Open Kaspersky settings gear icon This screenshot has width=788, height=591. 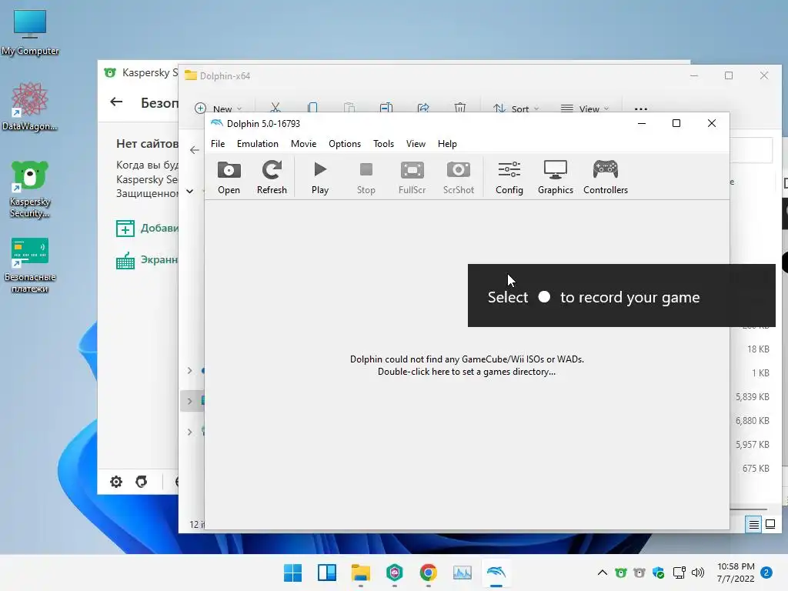click(x=116, y=482)
